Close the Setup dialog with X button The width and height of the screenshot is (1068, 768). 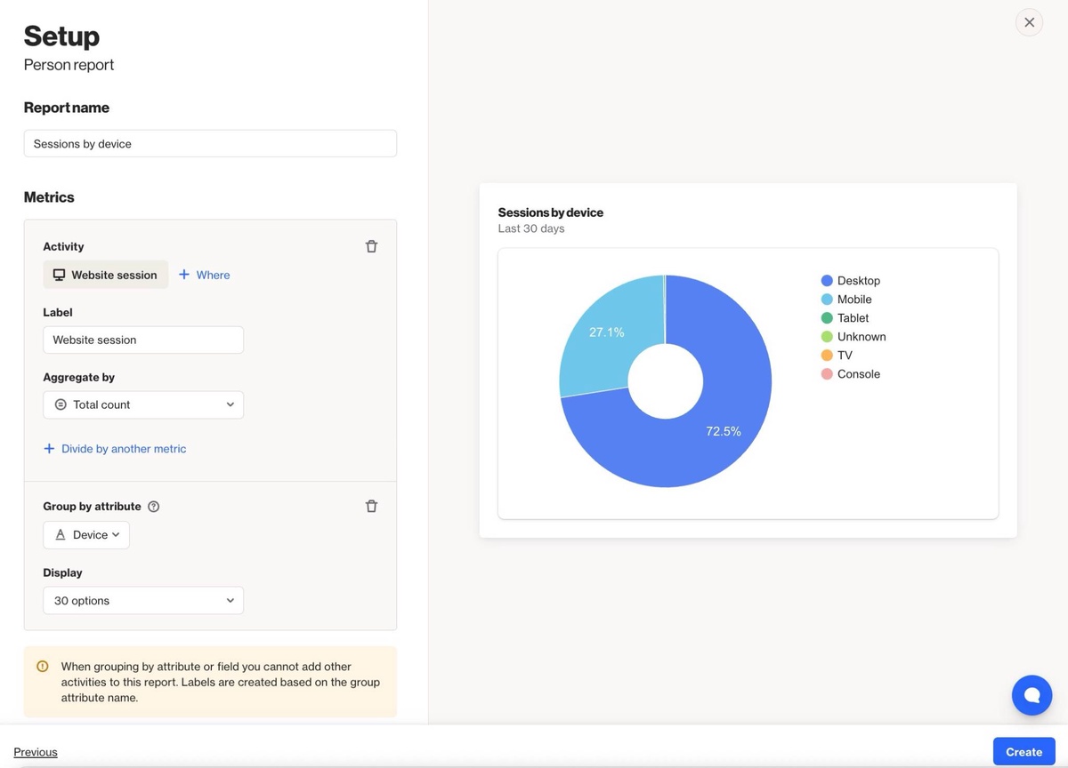point(1029,22)
